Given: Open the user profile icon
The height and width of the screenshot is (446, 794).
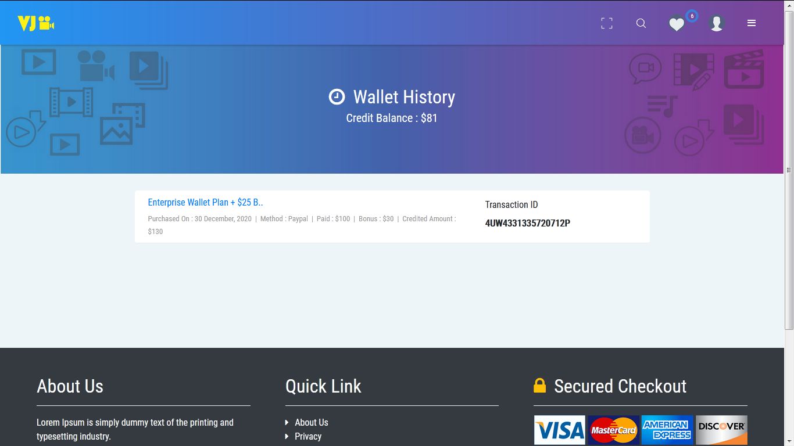Looking at the screenshot, I should click(716, 23).
